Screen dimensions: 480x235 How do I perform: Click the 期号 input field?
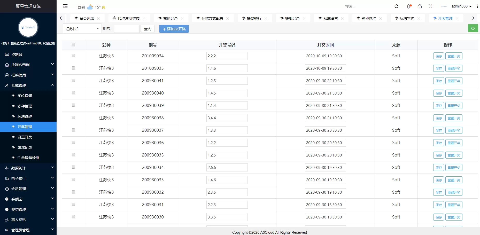[127, 29]
